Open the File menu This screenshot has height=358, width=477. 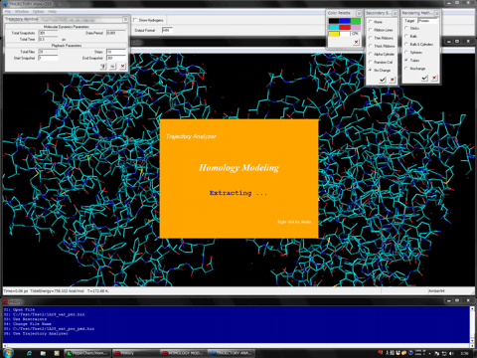pyautogui.click(x=8, y=11)
